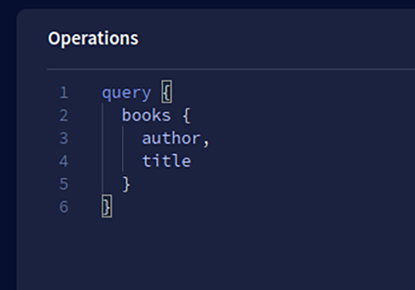
Task: Click the highlighted closing brace on line 6
Action: coord(107,207)
